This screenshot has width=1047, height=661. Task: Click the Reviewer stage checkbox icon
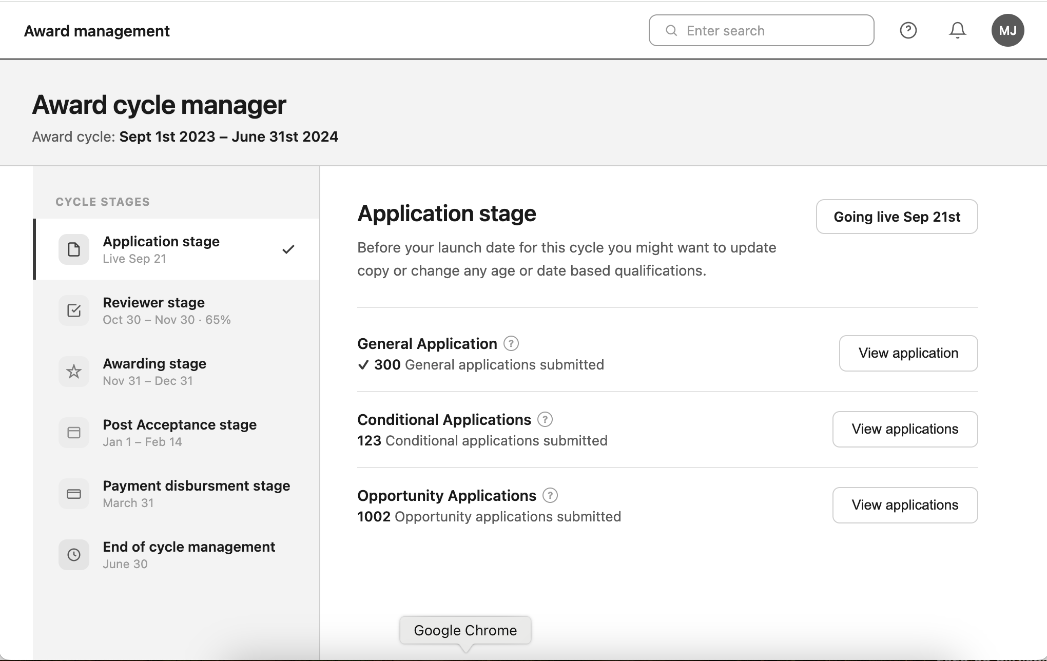coord(74,310)
